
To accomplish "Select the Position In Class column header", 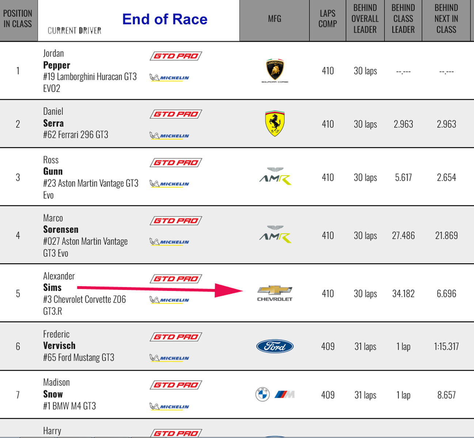I will (18, 19).
